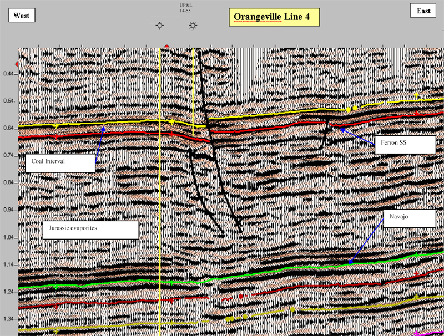Viewport: 444px width, 336px height.
Task: Select the short black fault near Ferron SS
Action: coord(325,134)
